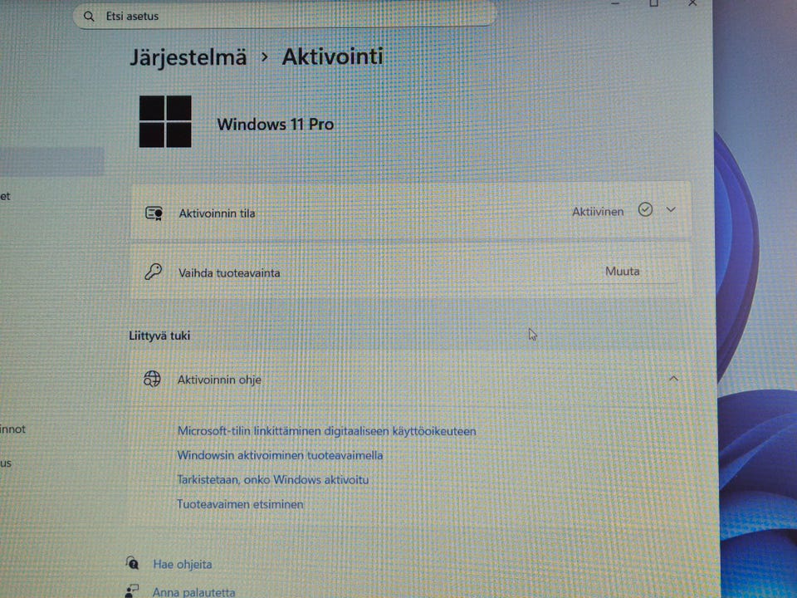Viewport: 797px width, 598px height.
Task: Go back to Järjestelmä breadcrumb
Action: (x=188, y=57)
